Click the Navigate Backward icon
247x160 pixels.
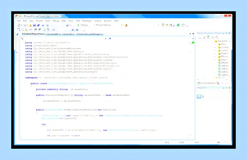tap(68, 25)
